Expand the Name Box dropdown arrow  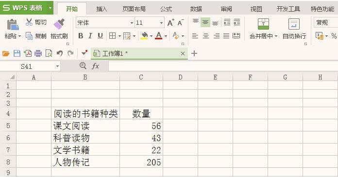point(57,66)
